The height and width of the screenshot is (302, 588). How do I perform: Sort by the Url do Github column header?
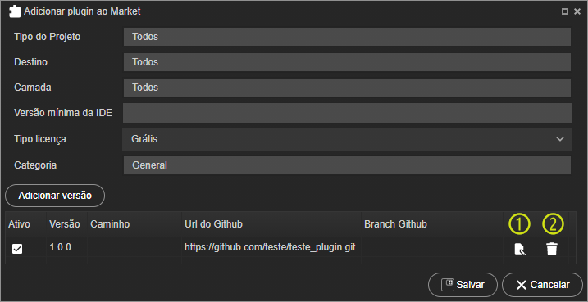point(213,224)
